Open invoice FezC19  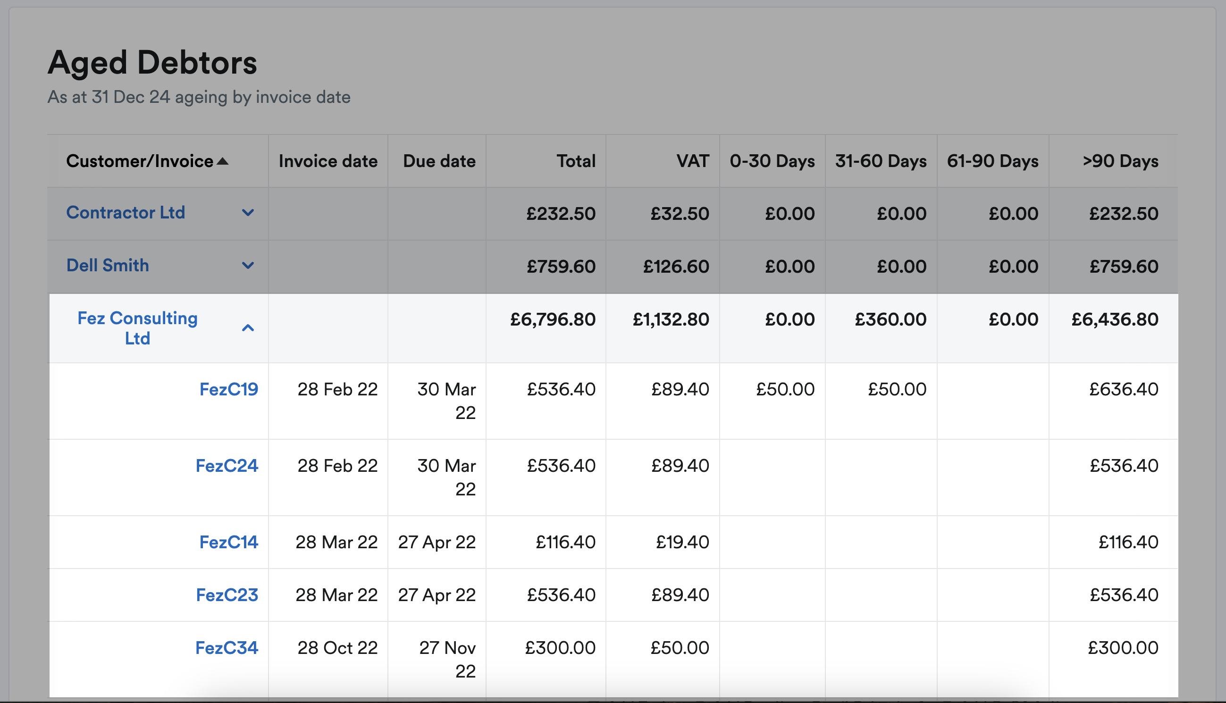pyautogui.click(x=228, y=389)
